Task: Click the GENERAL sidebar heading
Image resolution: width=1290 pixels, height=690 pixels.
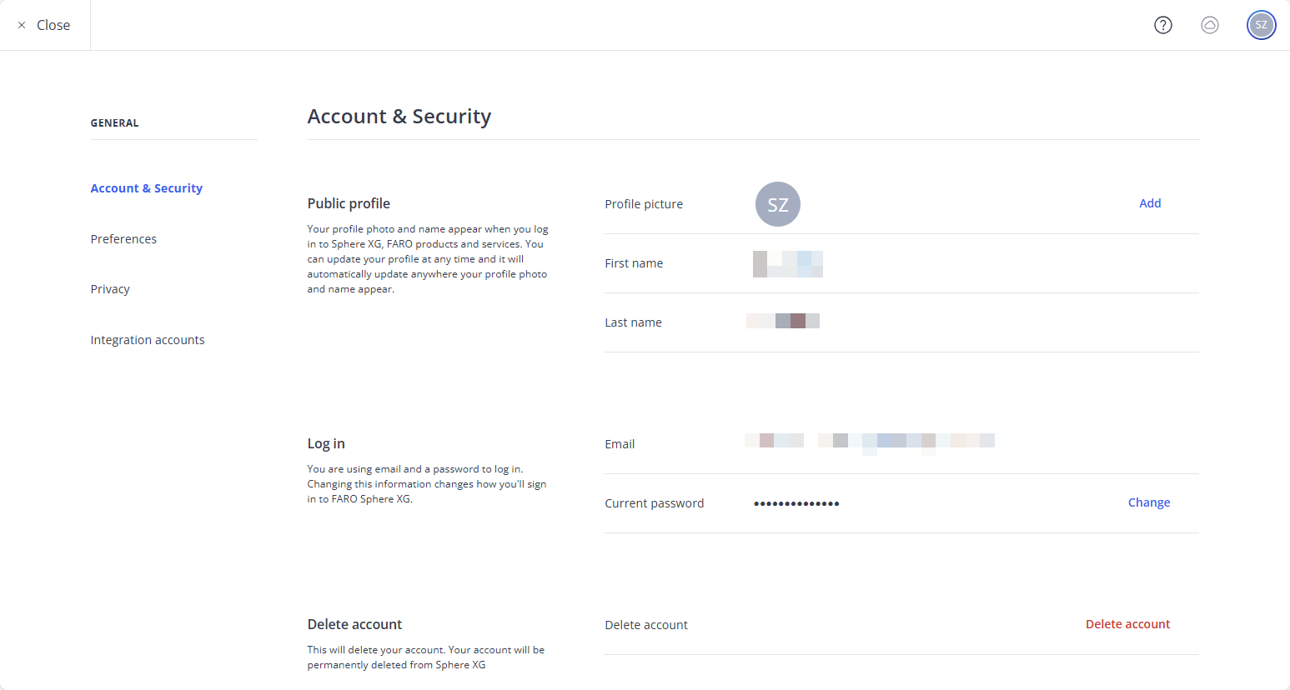Action: (113, 122)
